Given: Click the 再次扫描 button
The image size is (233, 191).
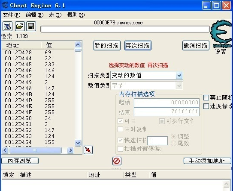Looking at the screenshot, I should 138,46.
